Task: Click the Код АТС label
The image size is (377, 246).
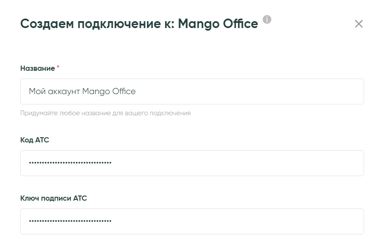Action: point(35,140)
